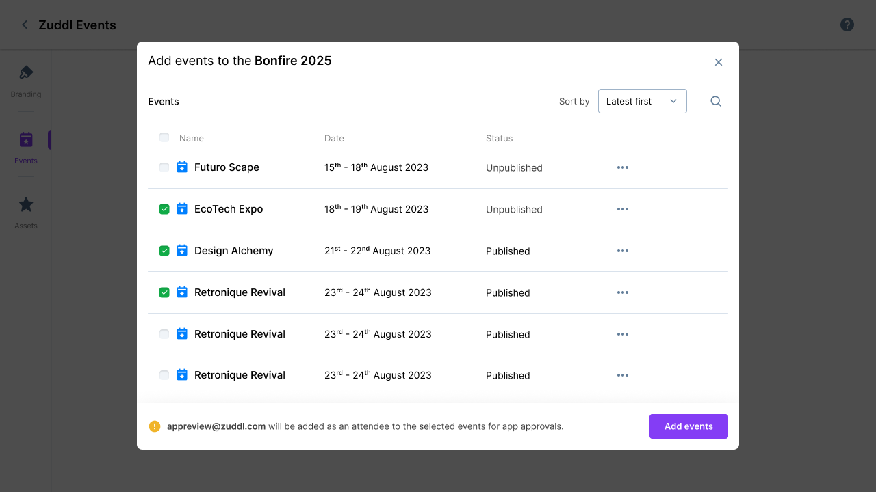Click the Date column header
This screenshot has width=876, height=492.
click(334, 138)
